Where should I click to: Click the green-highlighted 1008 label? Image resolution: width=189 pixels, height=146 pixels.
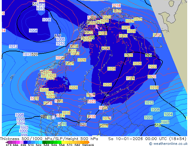point(156,110)
